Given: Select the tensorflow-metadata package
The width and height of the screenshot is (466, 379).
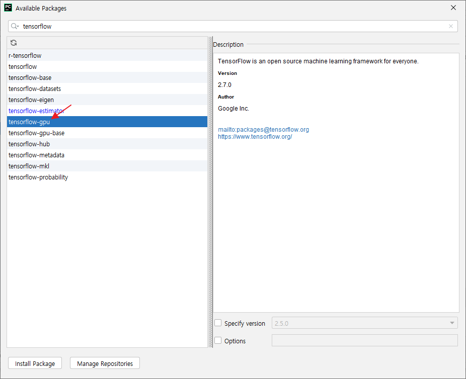Looking at the screenshot, I should tap(107, 155).
